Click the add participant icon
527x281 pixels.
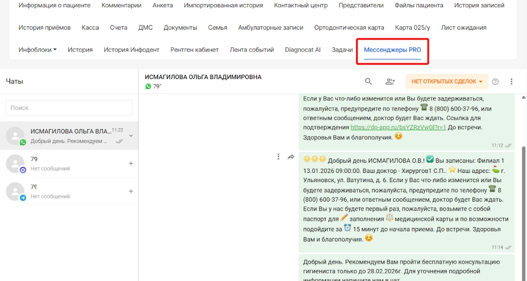[390, 81]
